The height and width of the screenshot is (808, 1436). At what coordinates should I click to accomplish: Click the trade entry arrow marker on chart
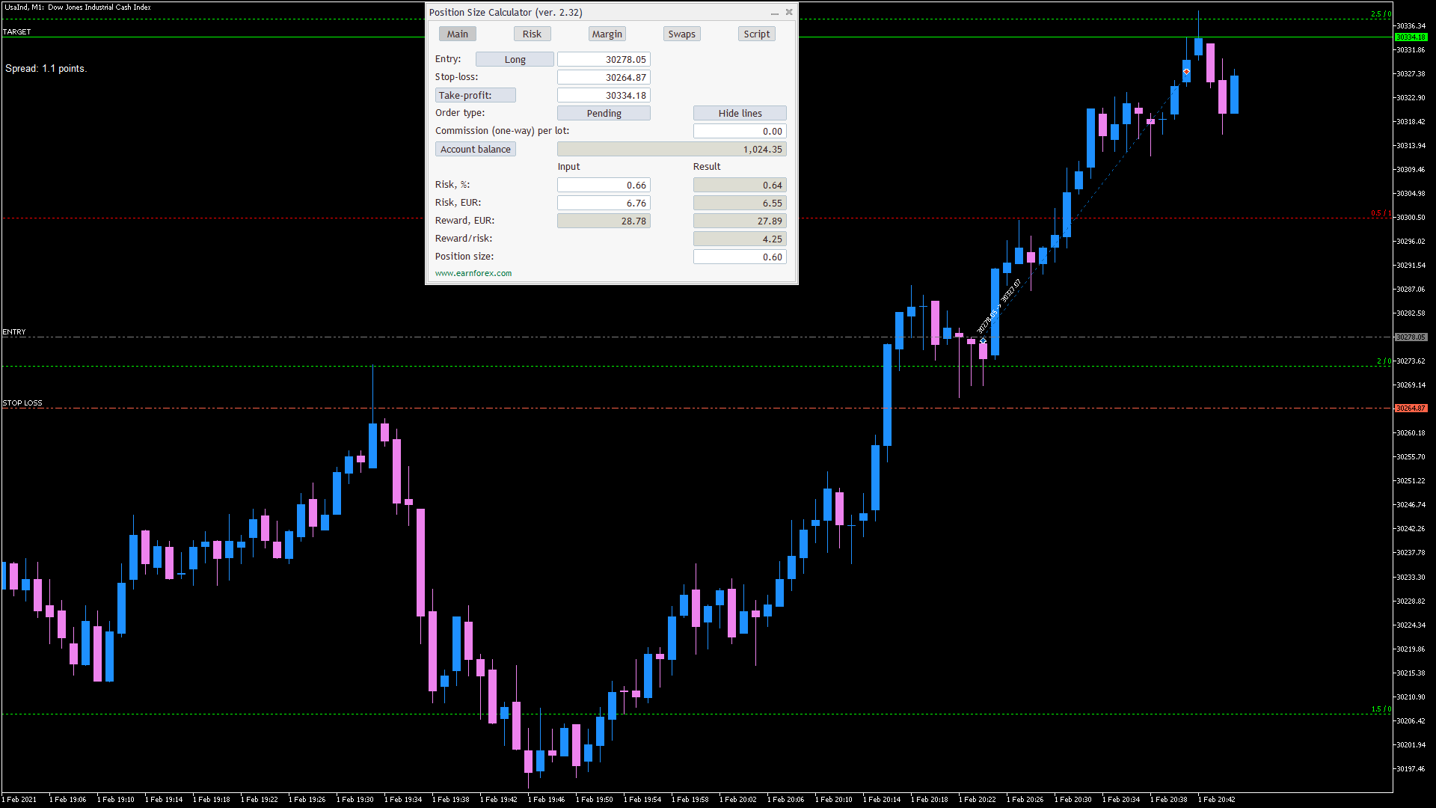[983, 341]
